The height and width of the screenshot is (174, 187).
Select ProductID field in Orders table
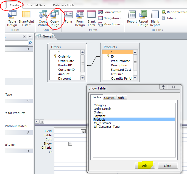click(65, 65)
